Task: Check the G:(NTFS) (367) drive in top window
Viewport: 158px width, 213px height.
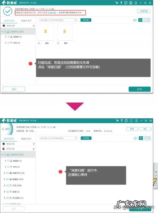Action: coord(5,32)
